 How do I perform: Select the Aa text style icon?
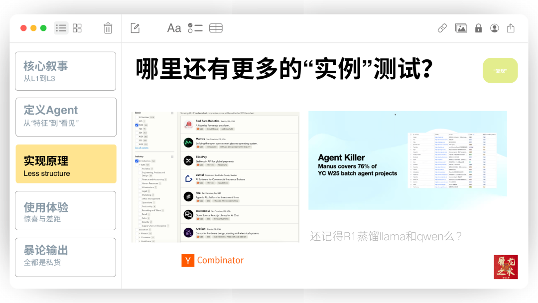(174, 28)
